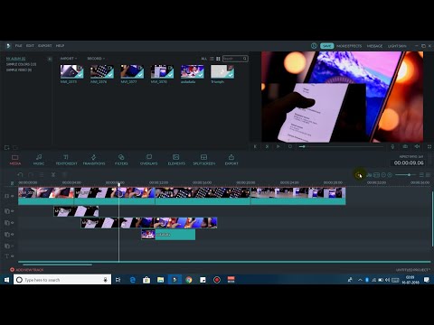Switch the timeline to the stacked list layout icon
This screenshot has height=325, width=434.
click(x=421, y=175)
